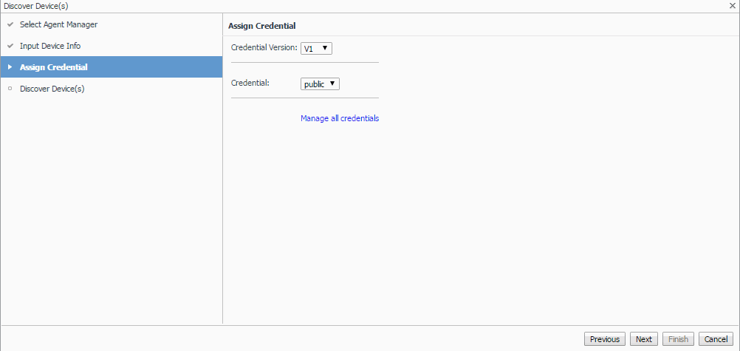Click the Assign Credential panel heading
Screen dimensions: 740x351
pos(262,26)
